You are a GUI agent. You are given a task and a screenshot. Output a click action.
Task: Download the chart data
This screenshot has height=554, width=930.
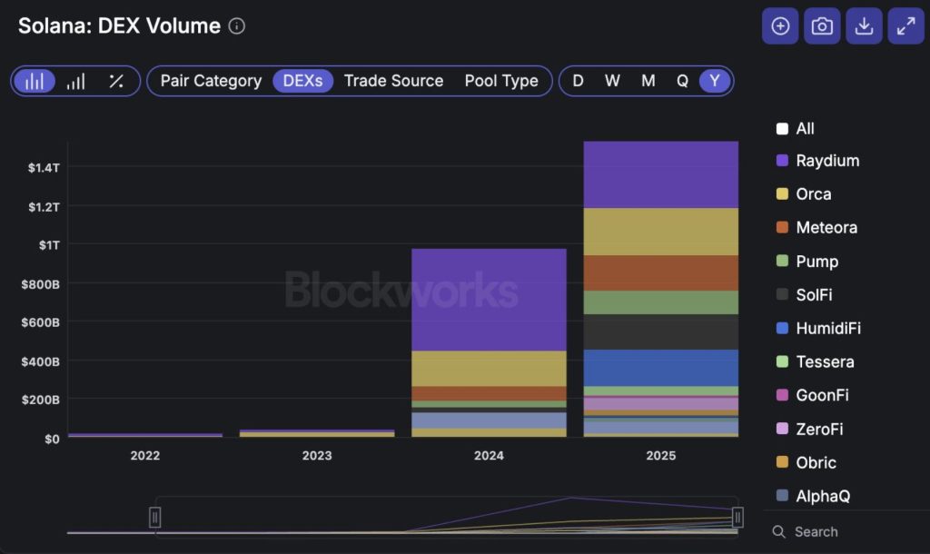[x=864, y=26]
